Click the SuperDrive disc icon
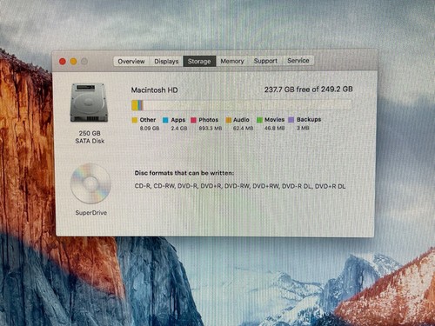Viewport: 435px width, 326px height. coord(90,183)
